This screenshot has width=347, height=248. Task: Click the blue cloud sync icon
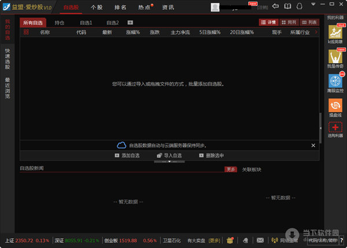[121, 145]
